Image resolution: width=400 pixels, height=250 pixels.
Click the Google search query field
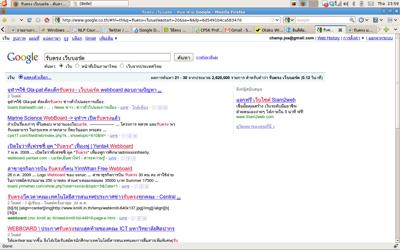(107, 57)
